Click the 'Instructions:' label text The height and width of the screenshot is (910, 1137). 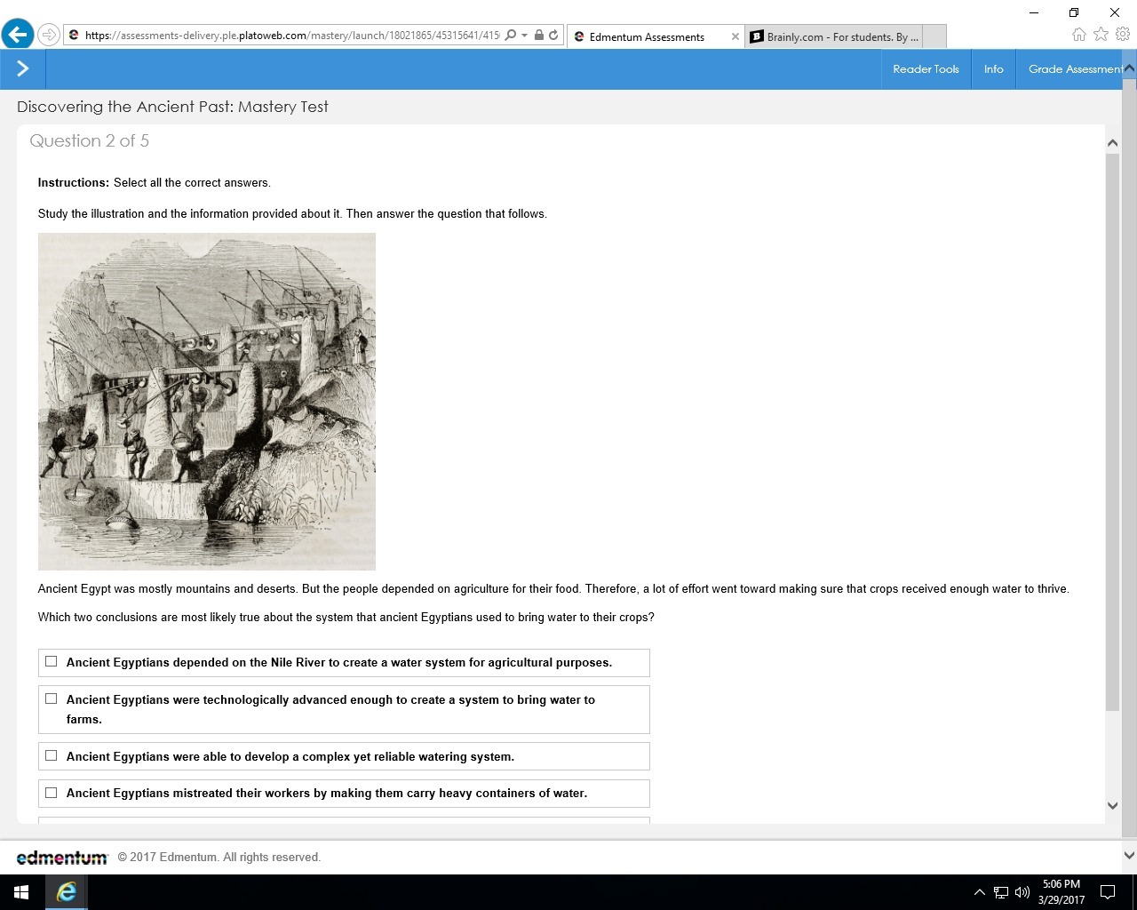pos(74,182)
